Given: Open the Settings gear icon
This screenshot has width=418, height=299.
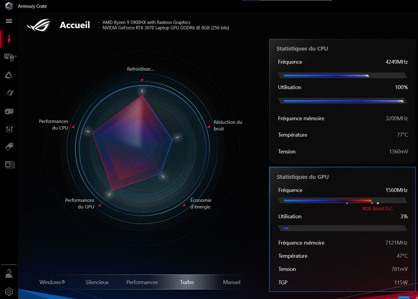Looking at the screenshot, I should coord(9,292).
